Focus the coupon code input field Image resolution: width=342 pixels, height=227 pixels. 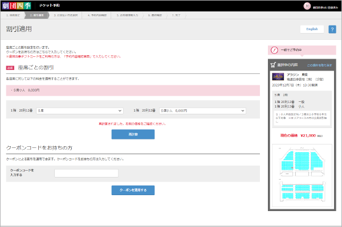coord(87,174)
